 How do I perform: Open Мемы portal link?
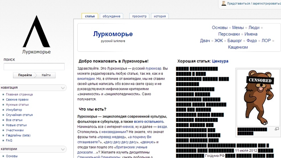pos(238,28)
